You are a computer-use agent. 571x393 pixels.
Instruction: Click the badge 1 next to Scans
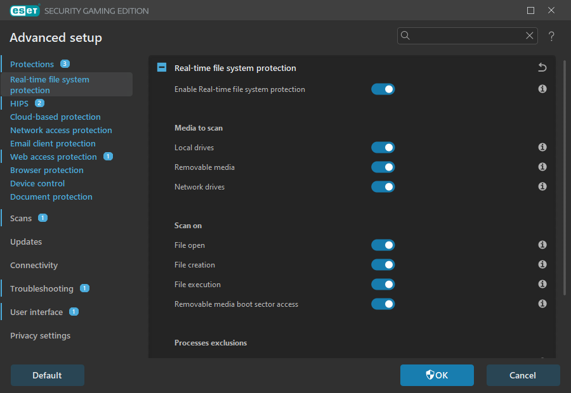coord(43,217)
